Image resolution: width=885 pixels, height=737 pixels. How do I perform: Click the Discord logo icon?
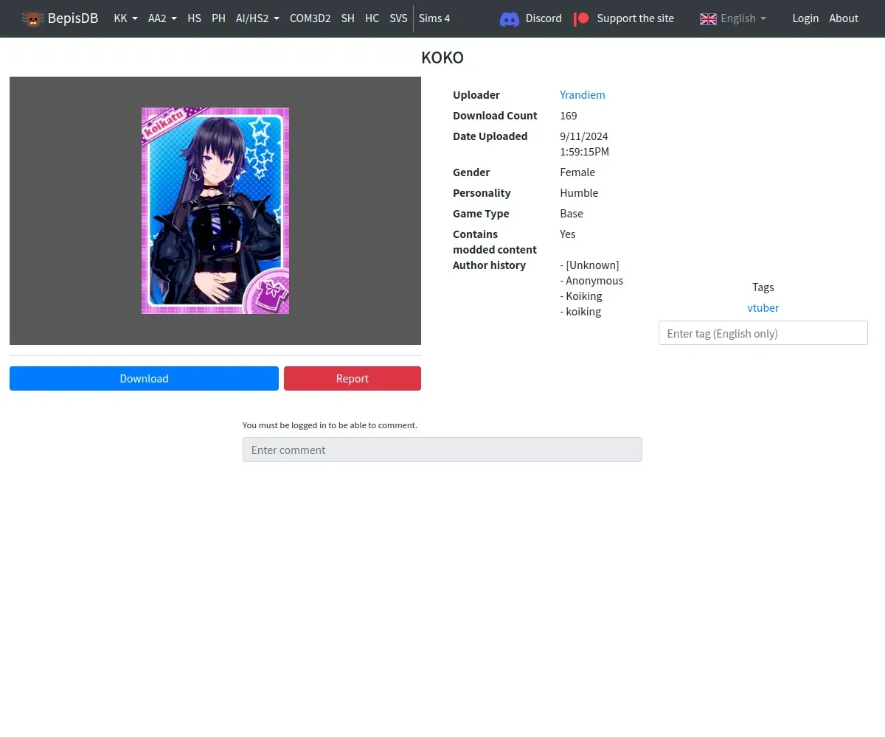tap(510, 19)
